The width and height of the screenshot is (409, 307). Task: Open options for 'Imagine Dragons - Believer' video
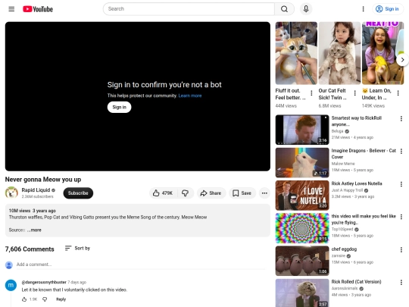(x=401, y=151)
